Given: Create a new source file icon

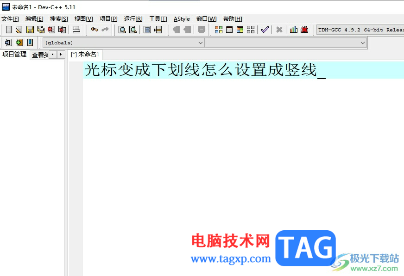Looking at the screenshot, I should [x=9, y=30].
